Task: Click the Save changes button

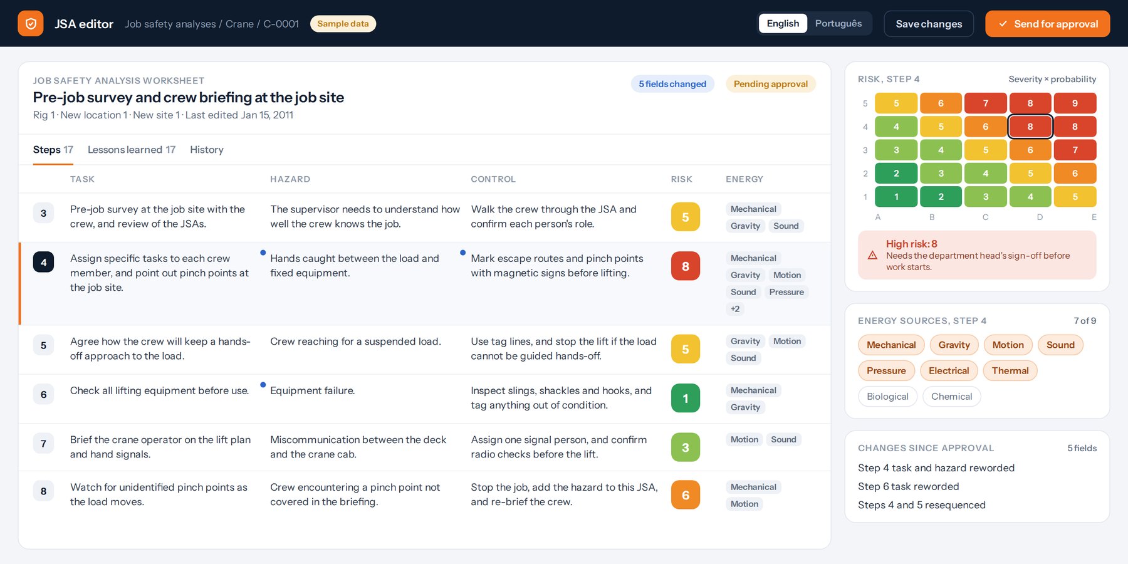Action: tap(929, 24)
